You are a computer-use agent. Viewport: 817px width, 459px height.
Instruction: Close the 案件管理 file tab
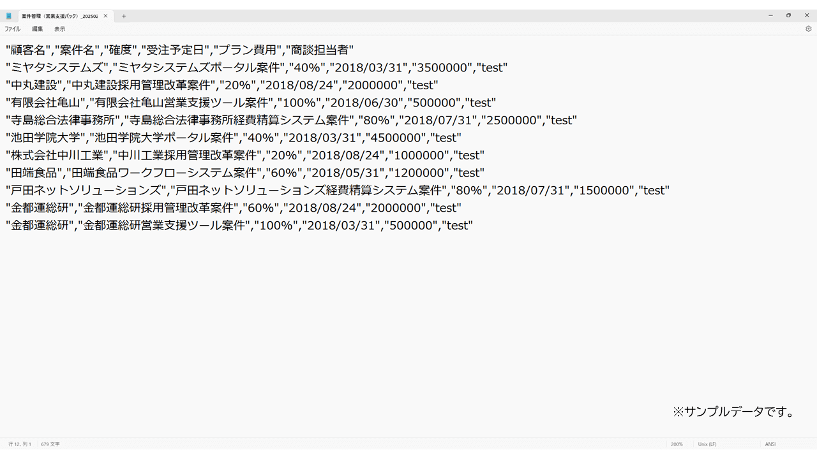106,16
